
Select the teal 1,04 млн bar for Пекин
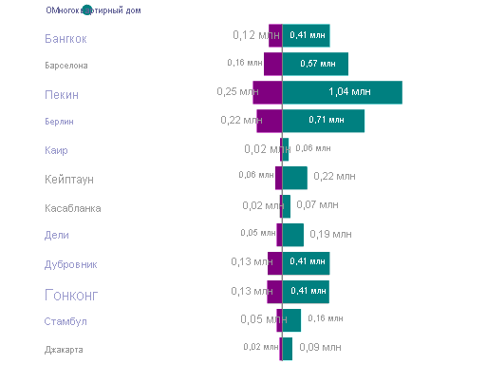click(x=343, y=92)
